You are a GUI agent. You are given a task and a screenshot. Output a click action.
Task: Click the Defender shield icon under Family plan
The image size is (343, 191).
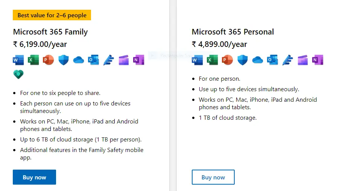point(64,60)
